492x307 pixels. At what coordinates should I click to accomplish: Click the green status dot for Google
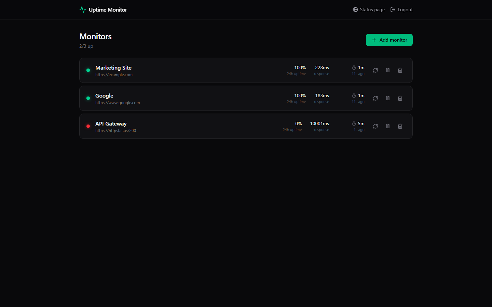[x=88, y=98]
